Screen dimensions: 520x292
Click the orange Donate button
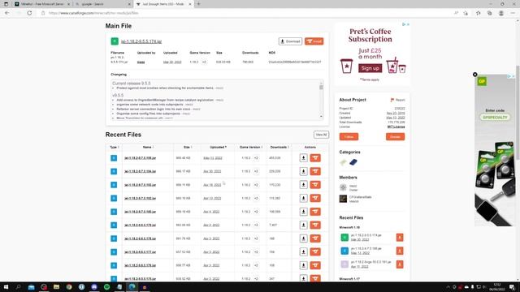[395, 137]
